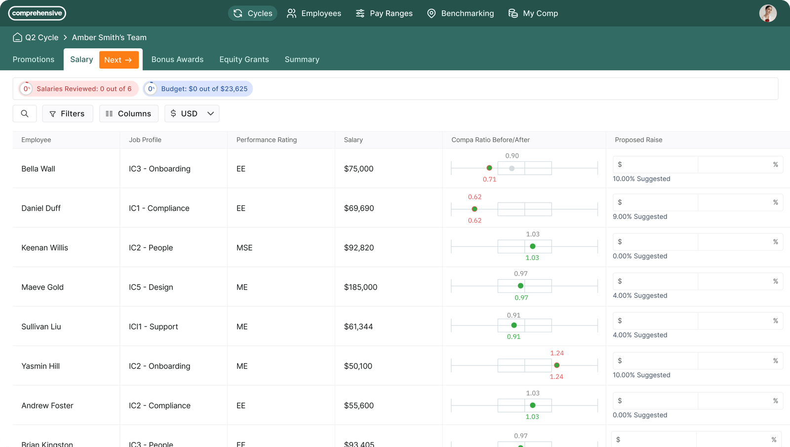Viewport: 790px width, 447px height.
Task: Open the Equity Grants tab
Action: [x=244, y=59]
